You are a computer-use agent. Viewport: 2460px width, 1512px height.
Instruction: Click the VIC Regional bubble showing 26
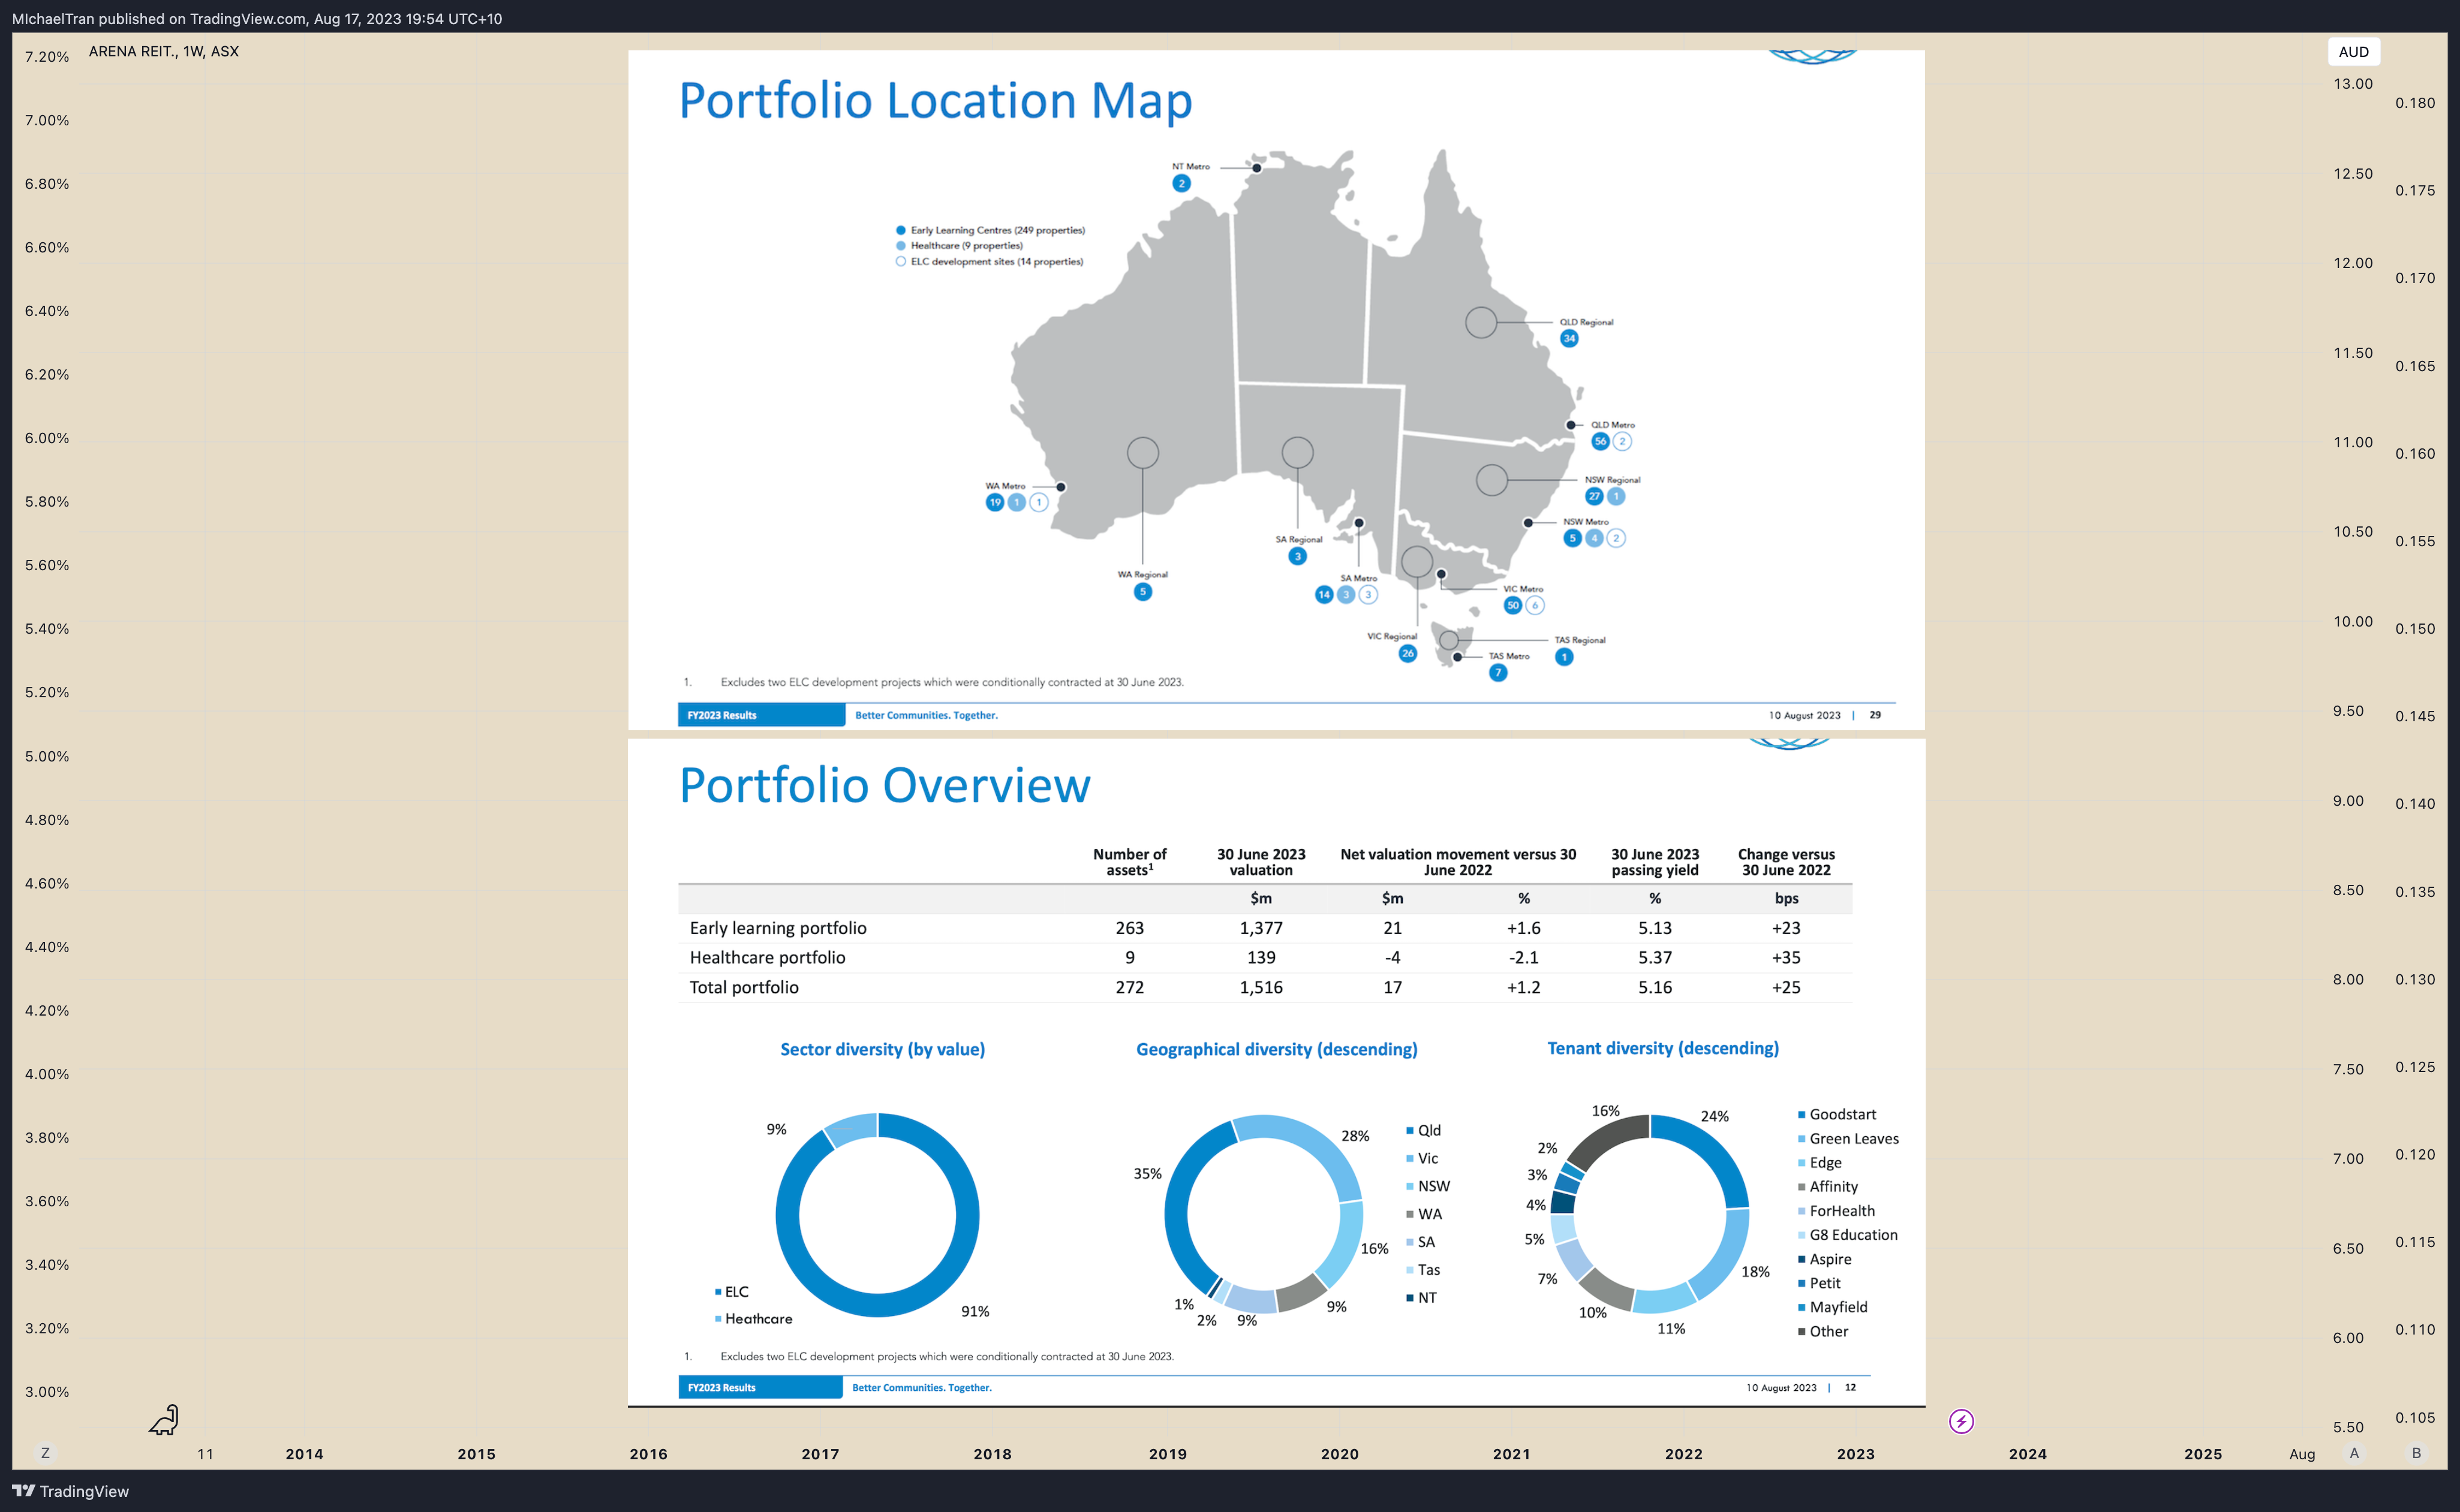1407,653
